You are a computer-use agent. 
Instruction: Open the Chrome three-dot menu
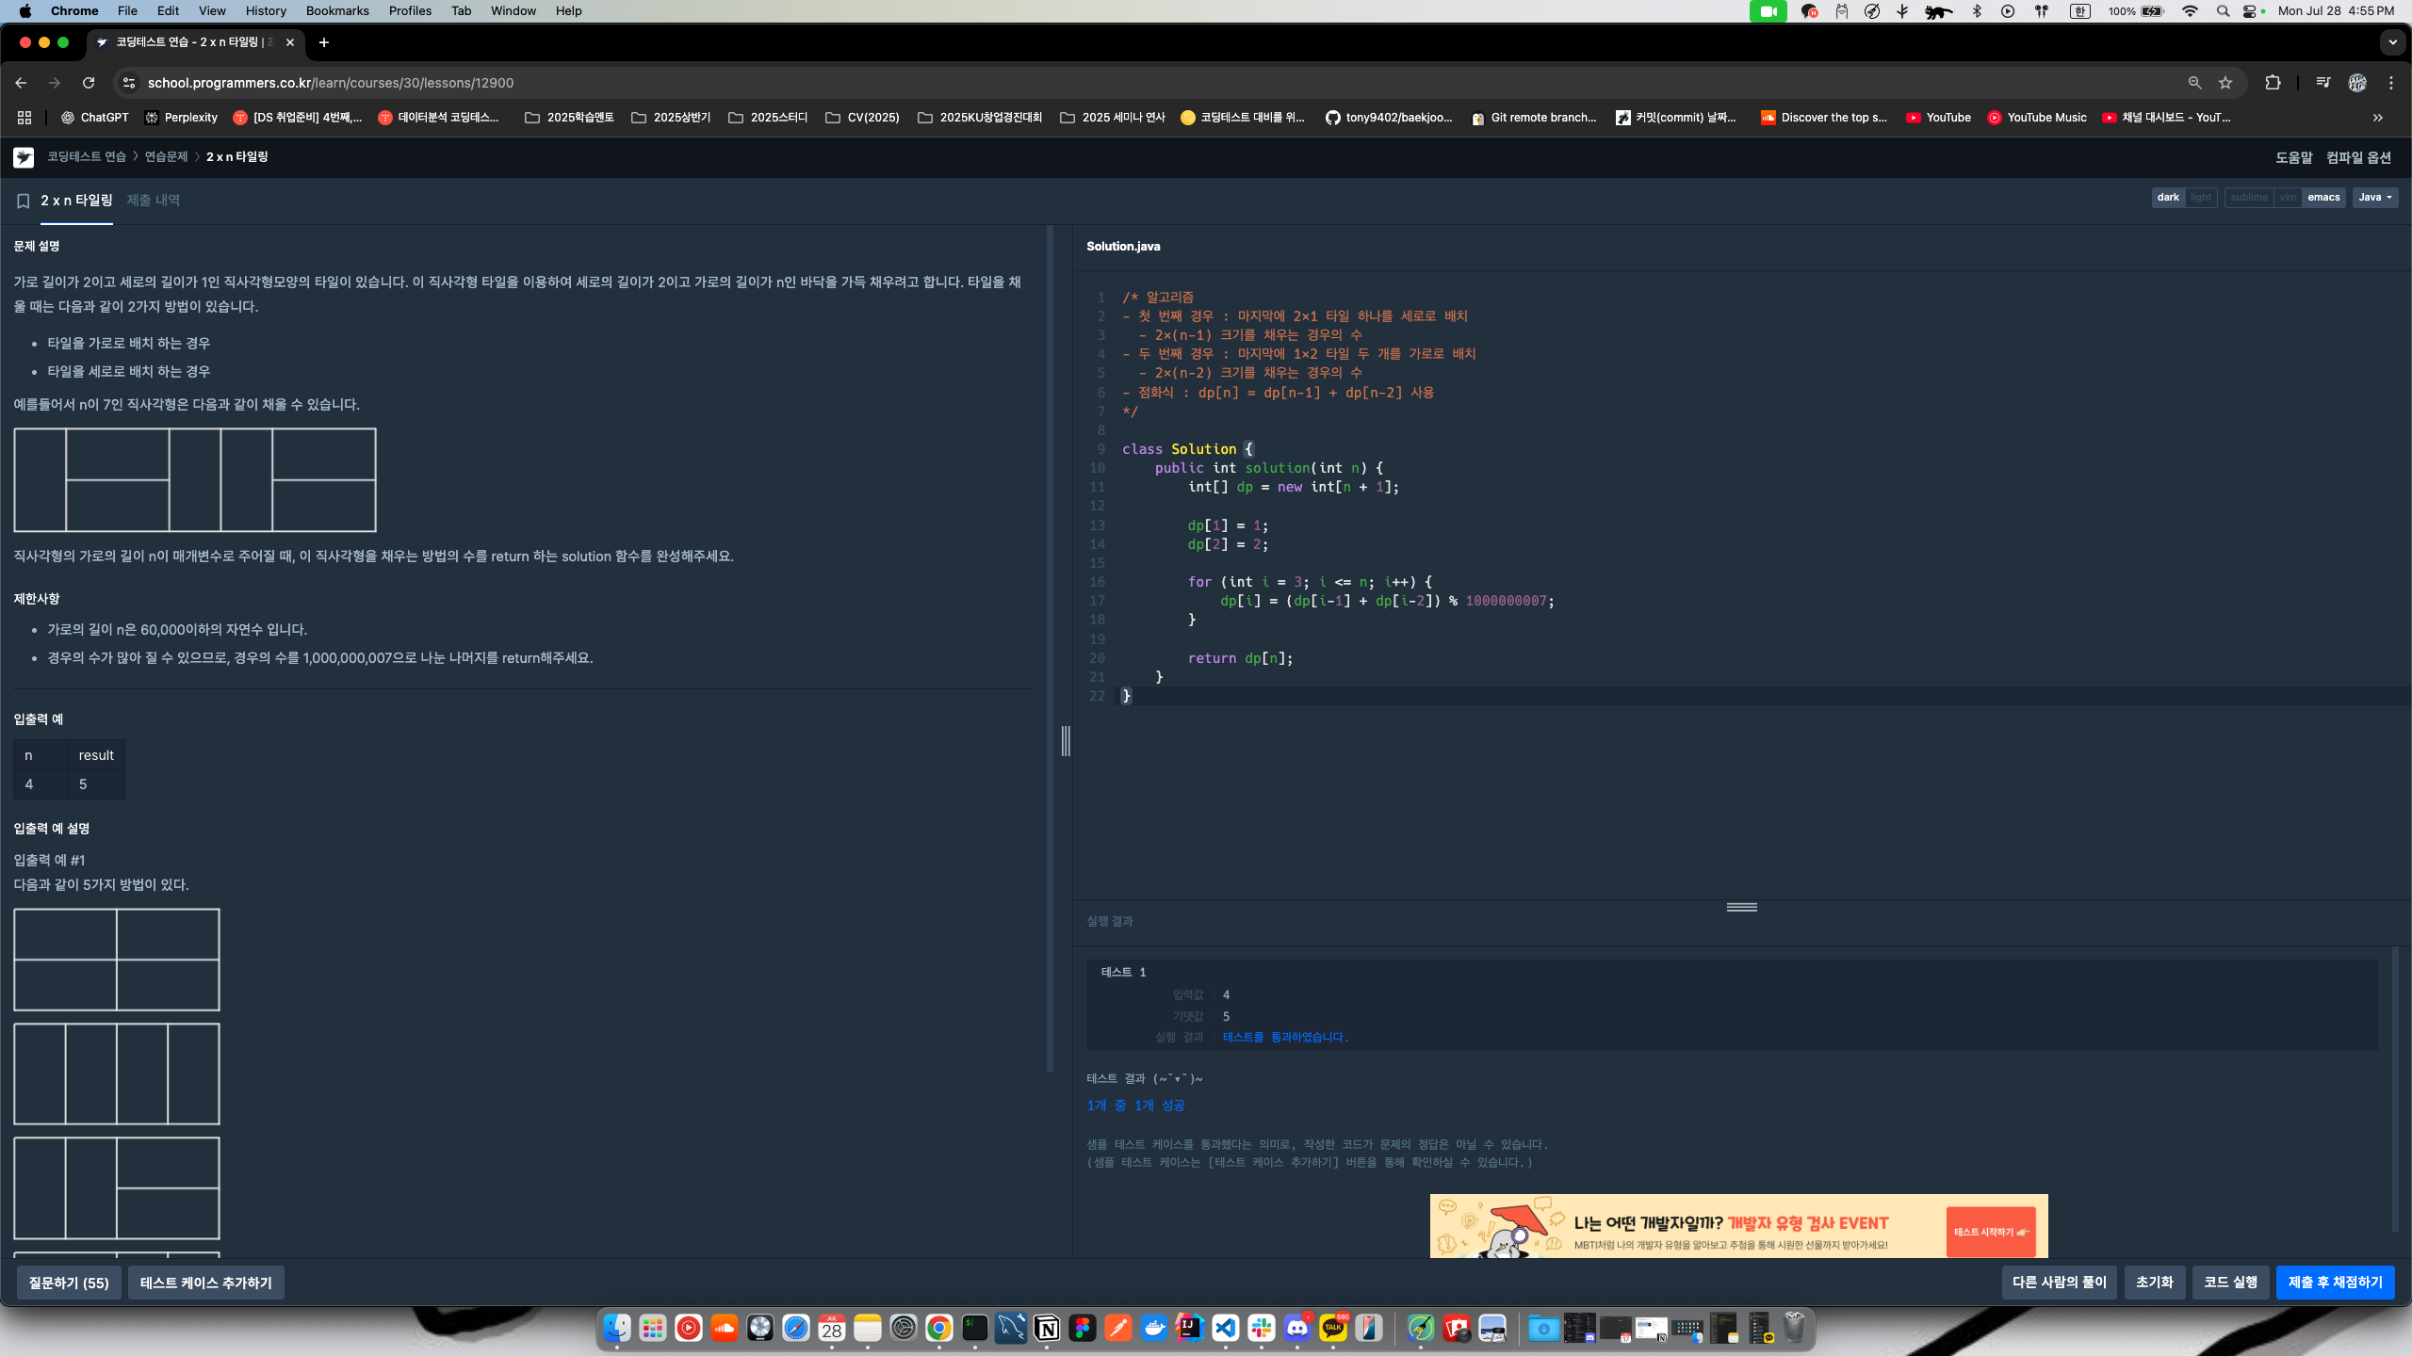point(2391,83)
